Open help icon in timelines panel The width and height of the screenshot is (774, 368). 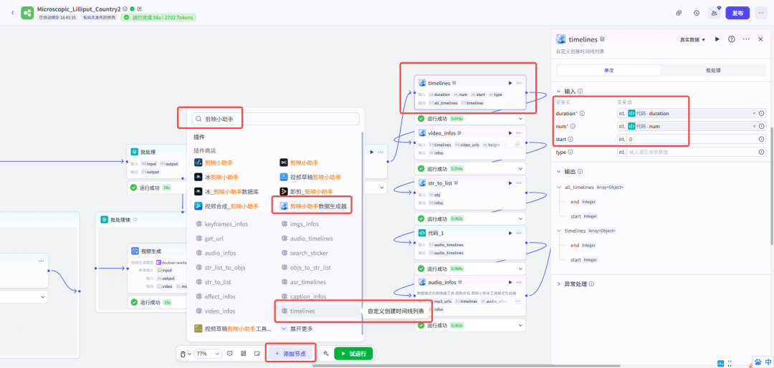[732, 39]
